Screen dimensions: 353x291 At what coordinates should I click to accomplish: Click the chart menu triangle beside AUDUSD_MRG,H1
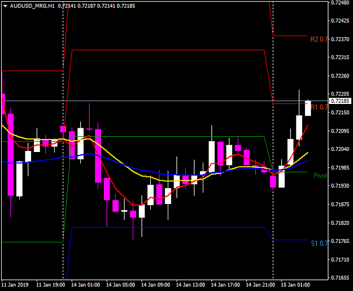coord(5,6)
